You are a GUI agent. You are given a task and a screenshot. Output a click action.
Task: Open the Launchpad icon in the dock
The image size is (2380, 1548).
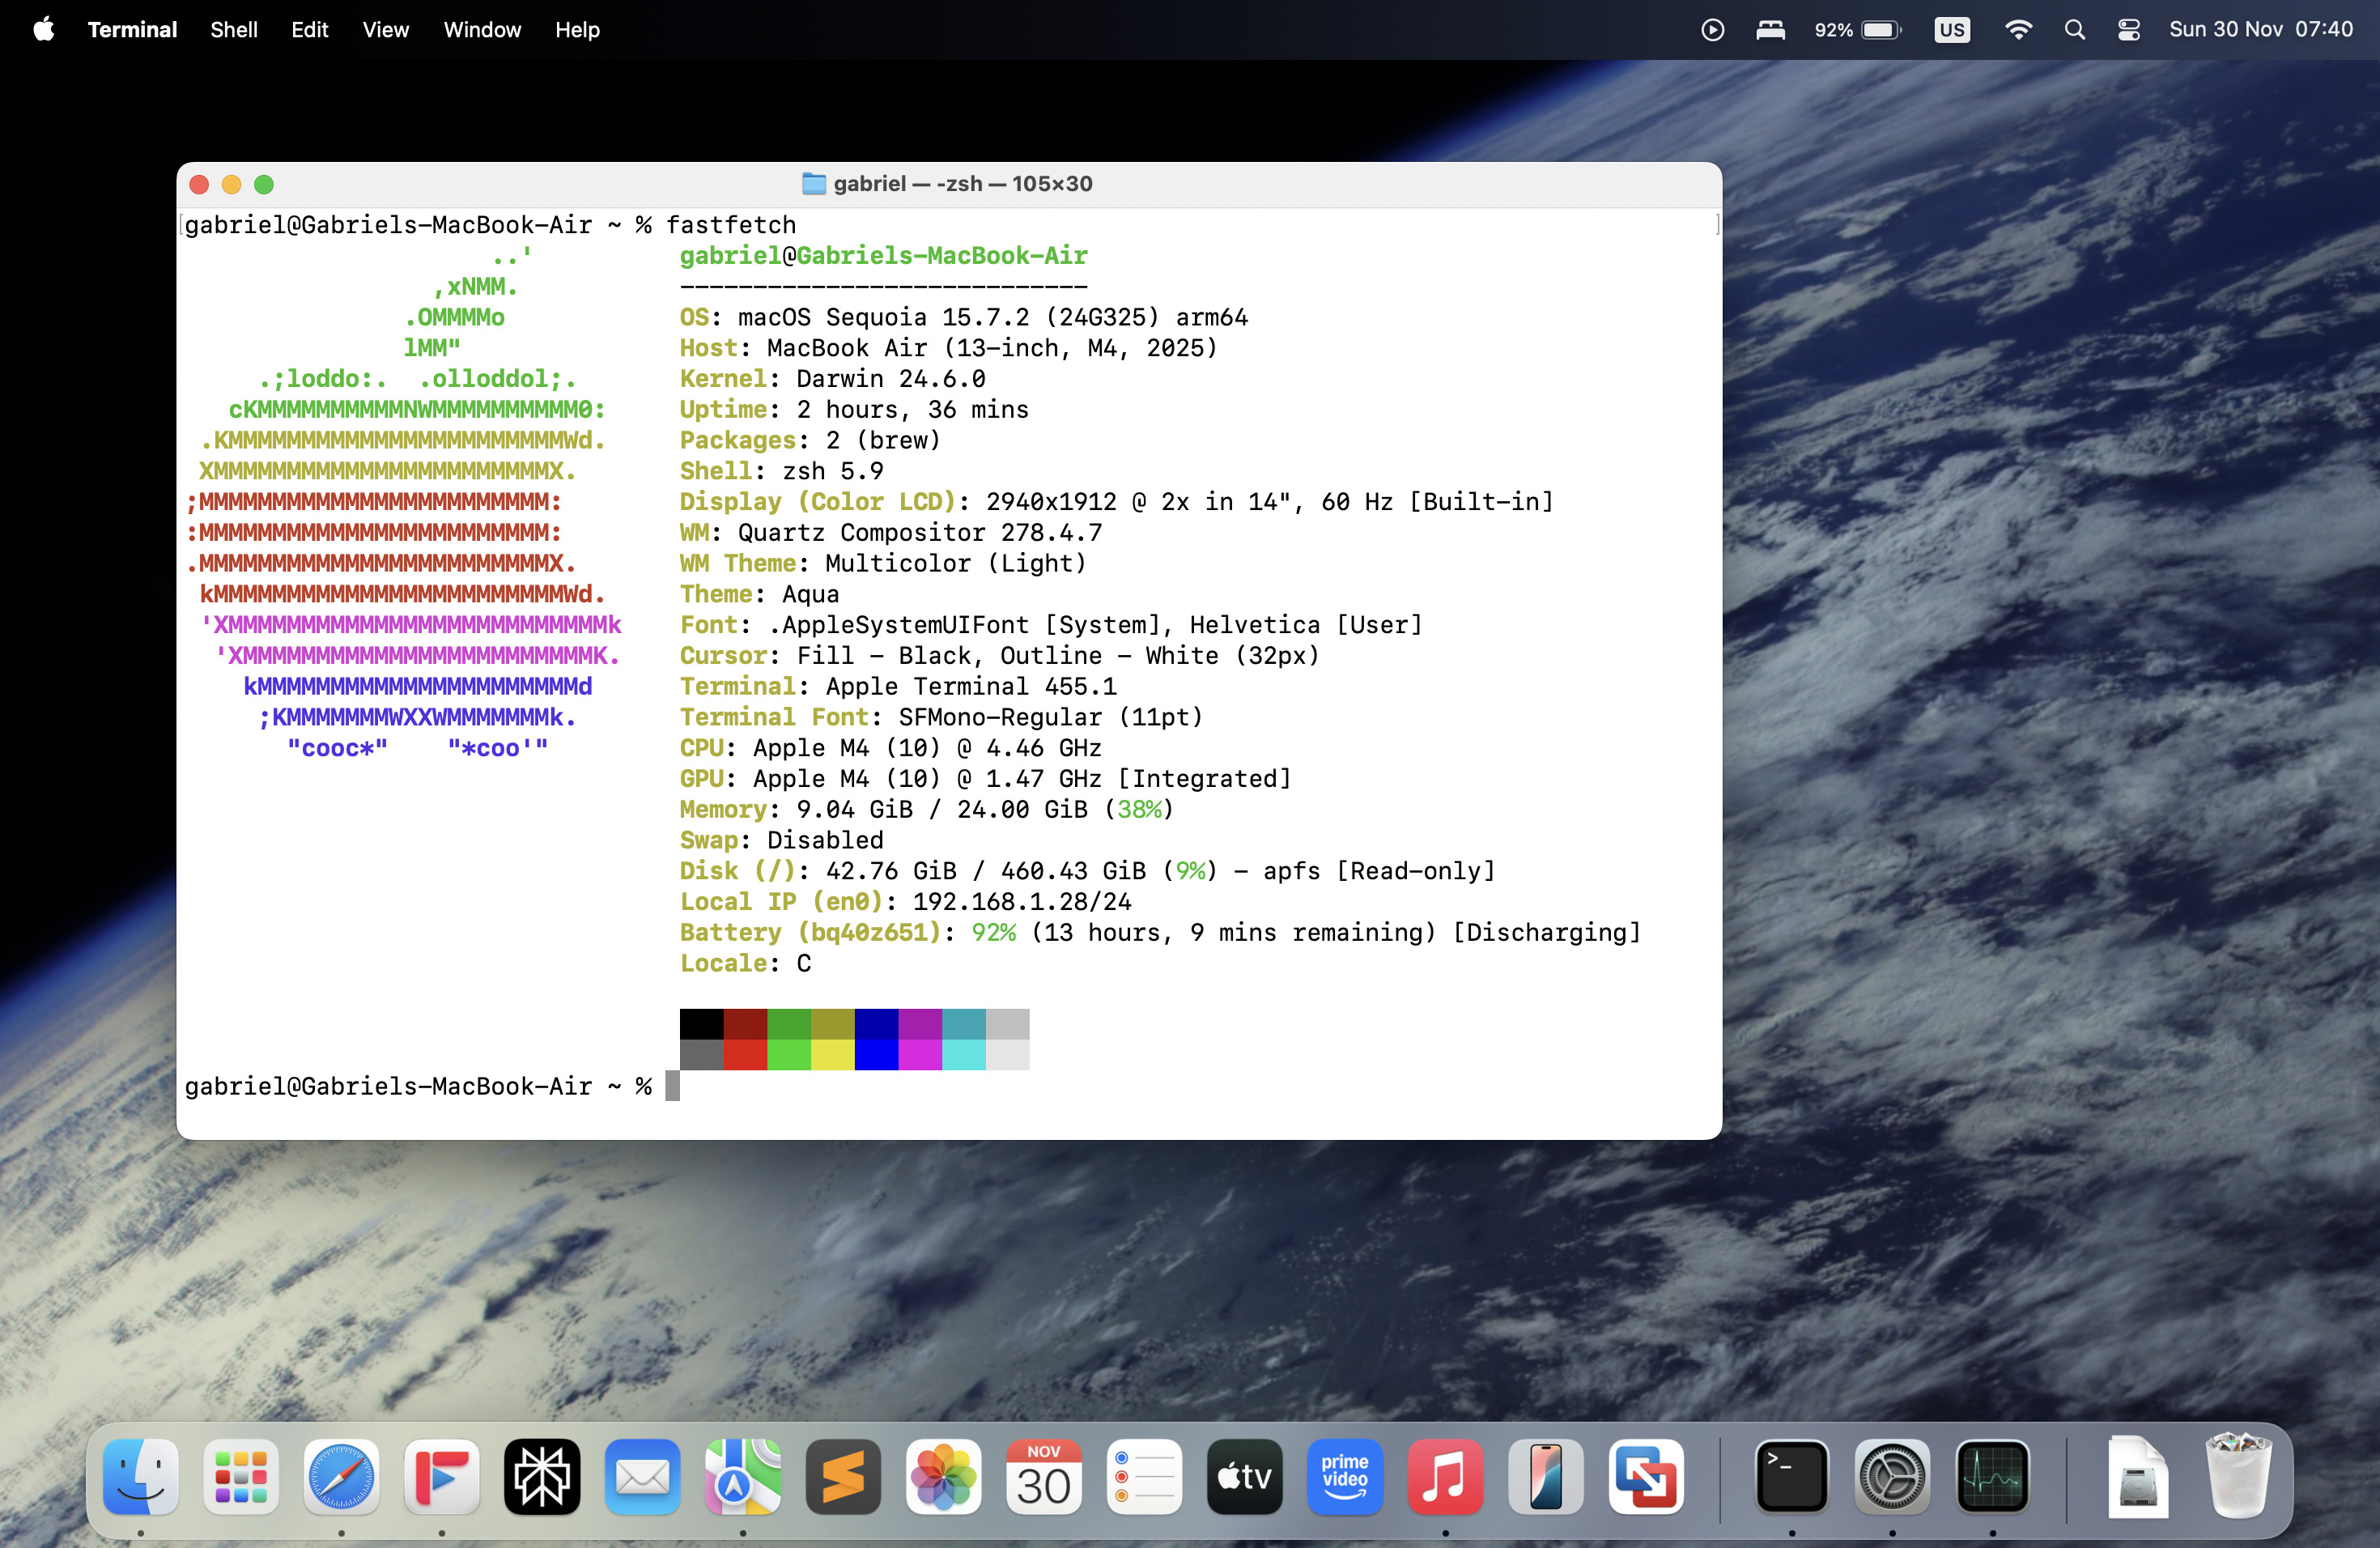[241, 1476]
